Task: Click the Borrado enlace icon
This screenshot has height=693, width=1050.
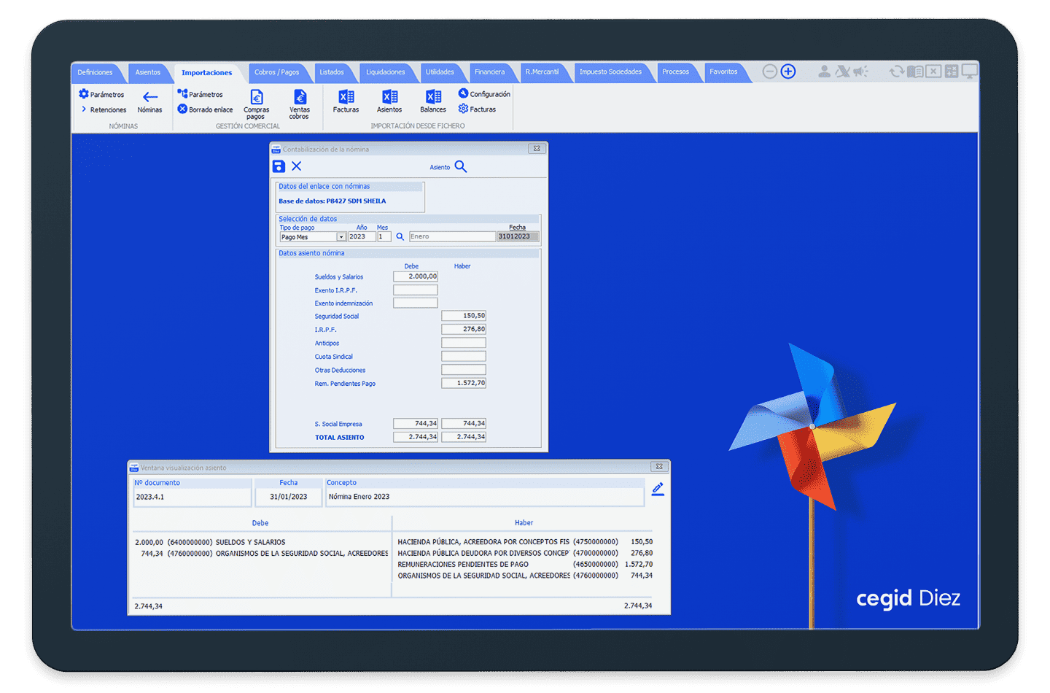Action: tap(182, 109)
